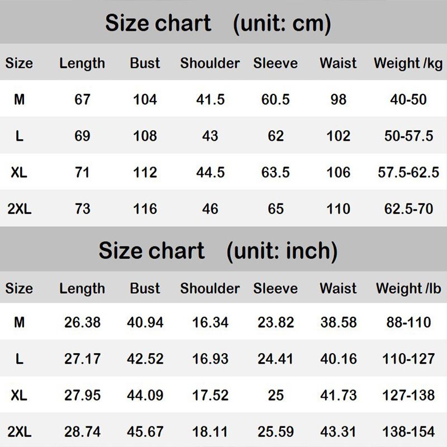Click the shoulder value 41.5

pos(210,99)
